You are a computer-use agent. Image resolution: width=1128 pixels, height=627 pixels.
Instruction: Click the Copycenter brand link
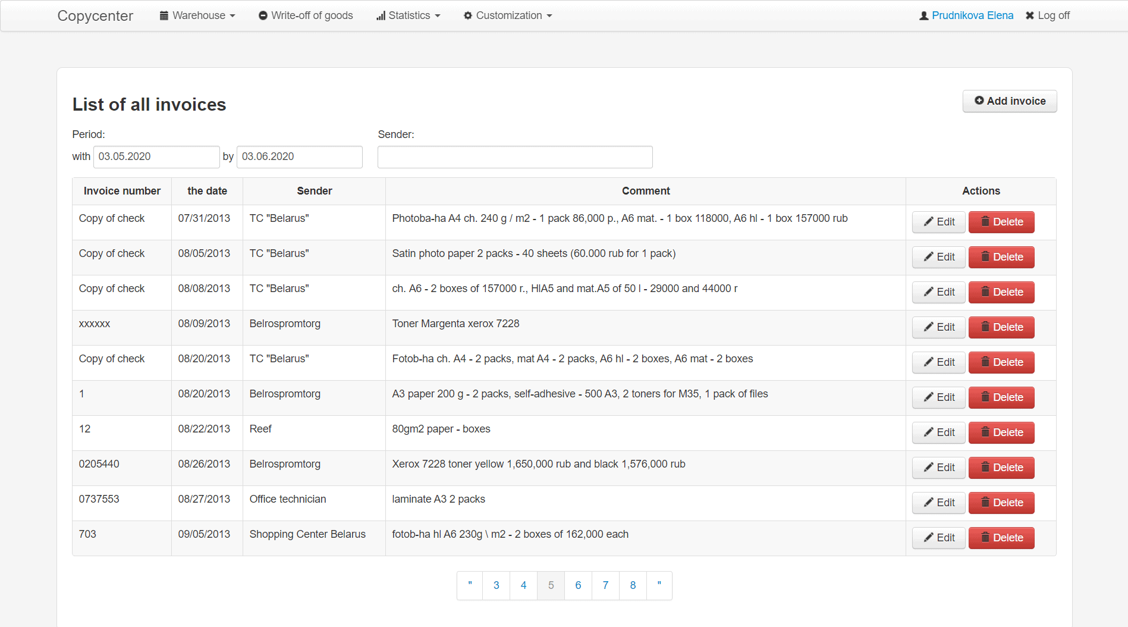pyautogui.click(x=95, y=15)
